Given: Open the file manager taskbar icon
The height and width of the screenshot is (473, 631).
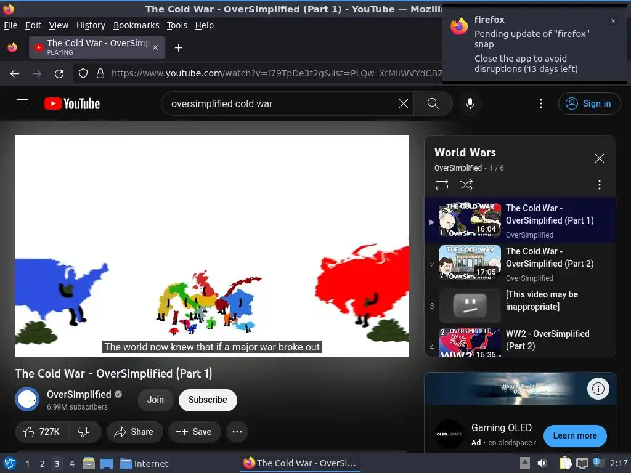Looking at the screenshot, I should [x=89, y=463].
